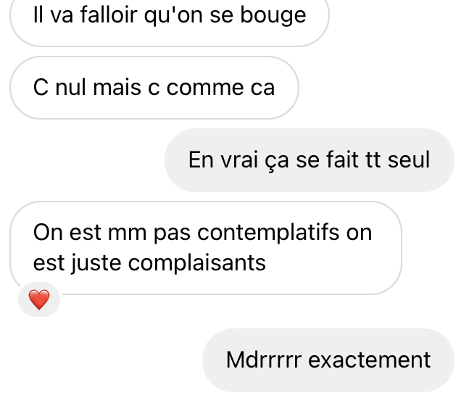The height and width of the screenshot is (398, 469).
Task: Click the word "seul" in the gray bubble
Action: coord(409,159)
